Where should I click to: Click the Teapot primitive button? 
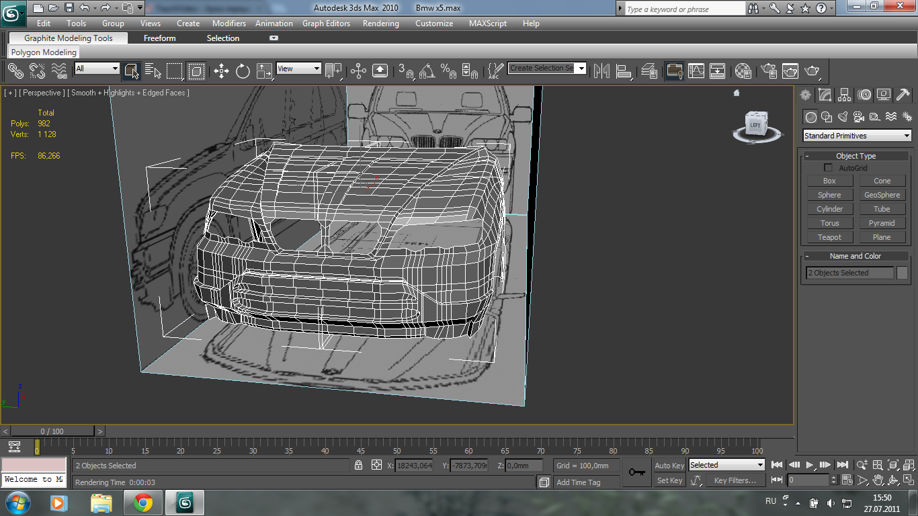coord(829,237)
